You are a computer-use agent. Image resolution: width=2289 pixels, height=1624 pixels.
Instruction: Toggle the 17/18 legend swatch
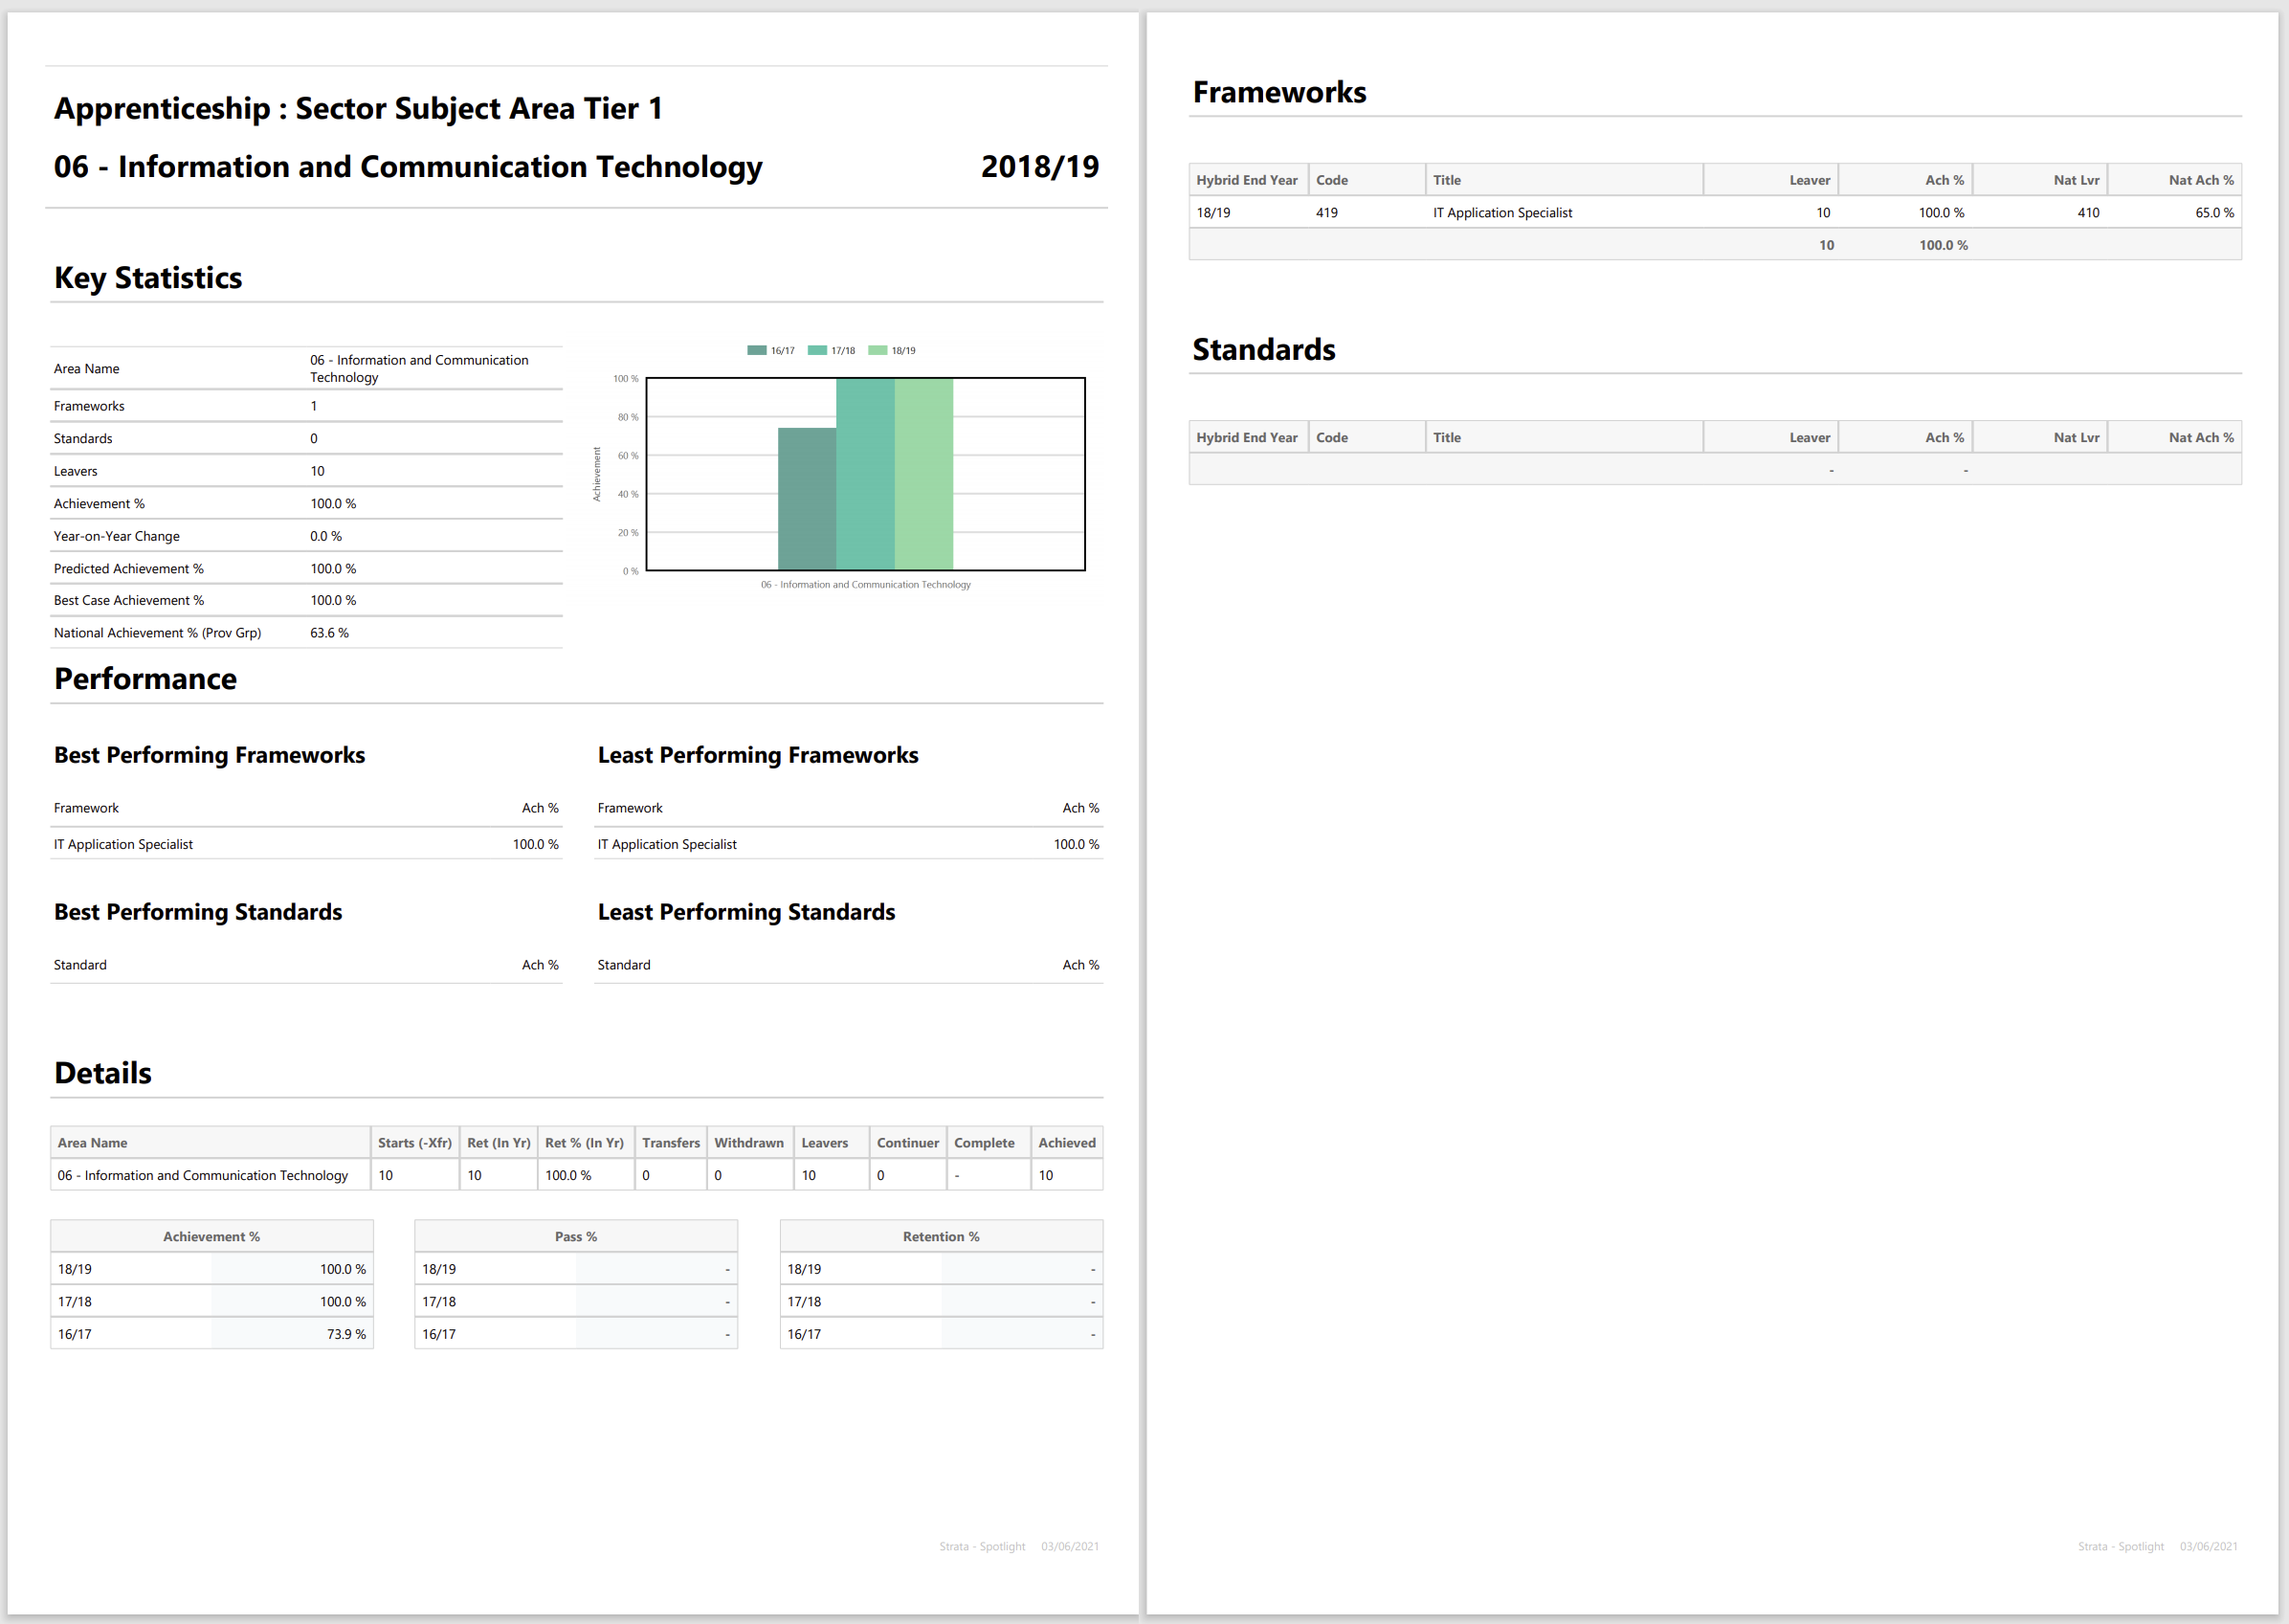817,350
